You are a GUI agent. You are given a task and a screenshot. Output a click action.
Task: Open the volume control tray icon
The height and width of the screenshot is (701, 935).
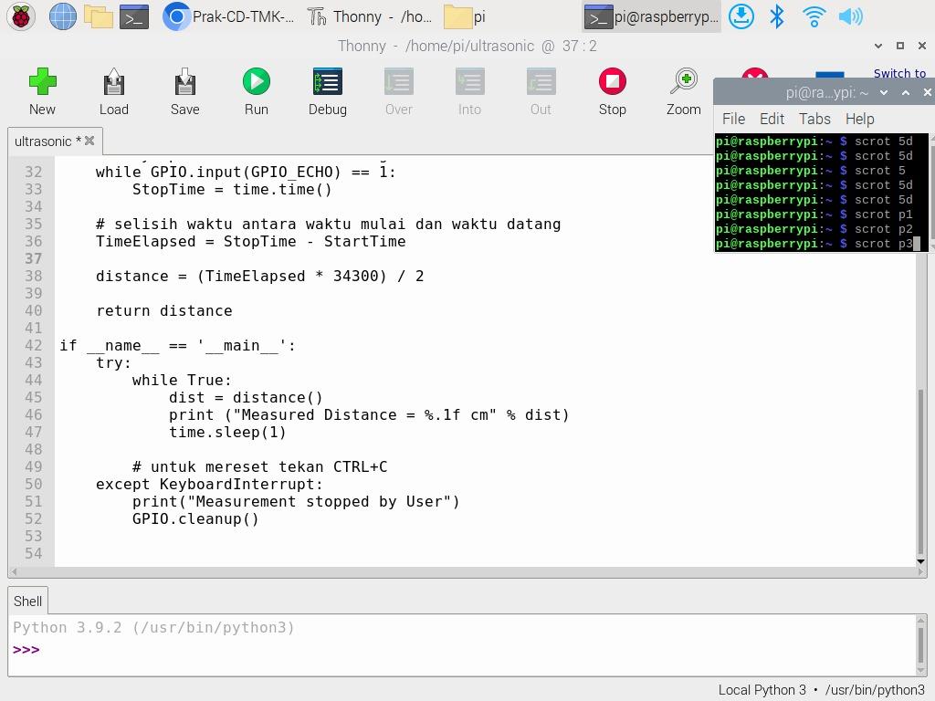pyautogui.click(x=850, y=16)
